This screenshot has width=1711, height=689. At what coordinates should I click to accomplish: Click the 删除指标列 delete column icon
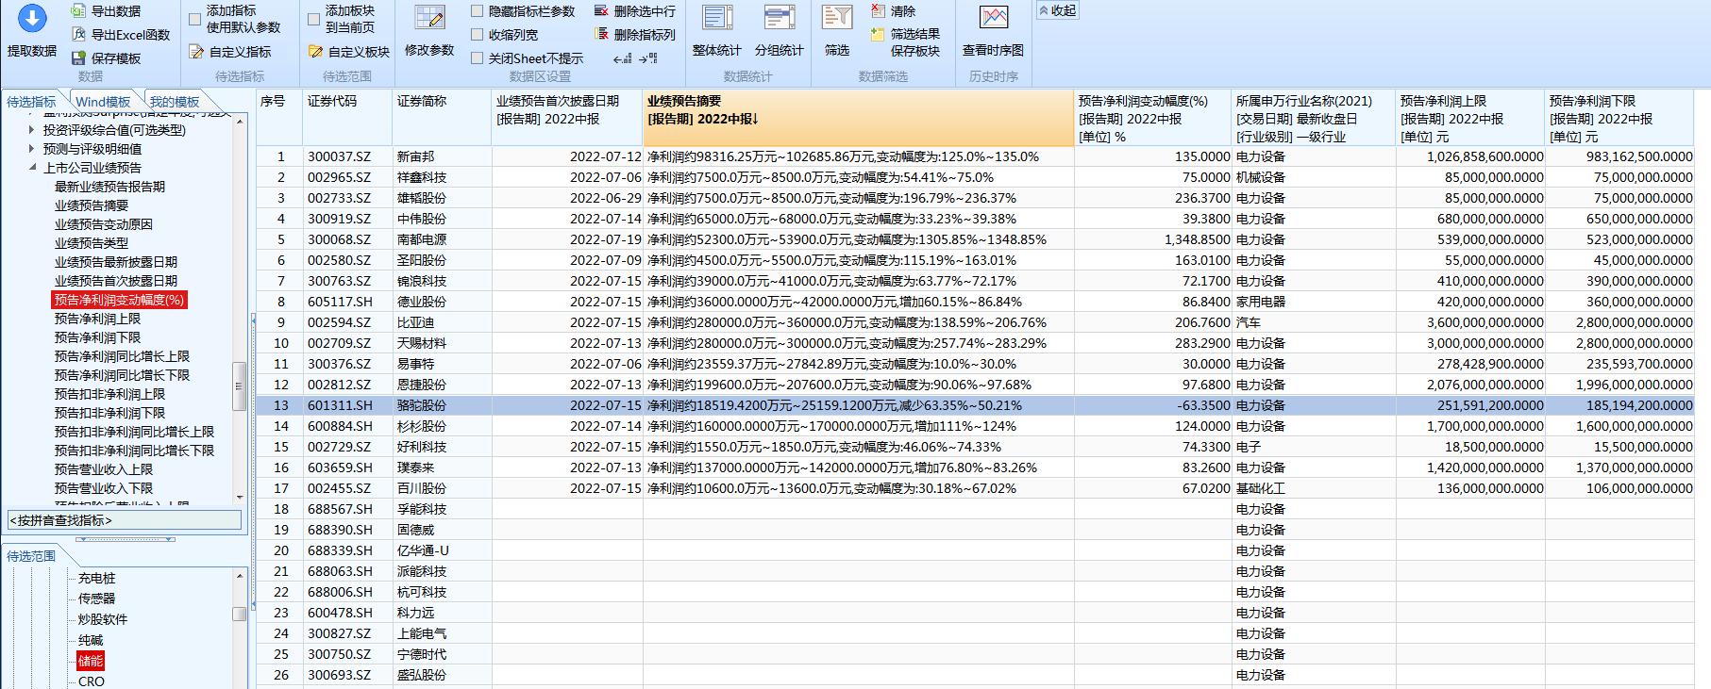coord(602,35)
